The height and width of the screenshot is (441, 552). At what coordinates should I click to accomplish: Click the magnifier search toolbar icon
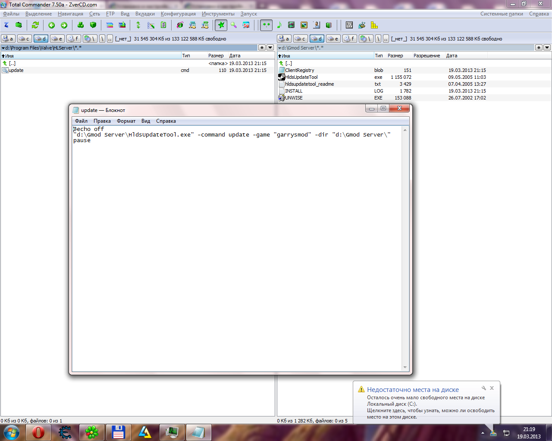coord(234,25)
